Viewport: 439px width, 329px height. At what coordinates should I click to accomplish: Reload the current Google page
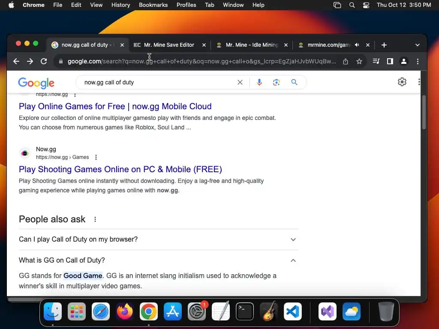44,61
